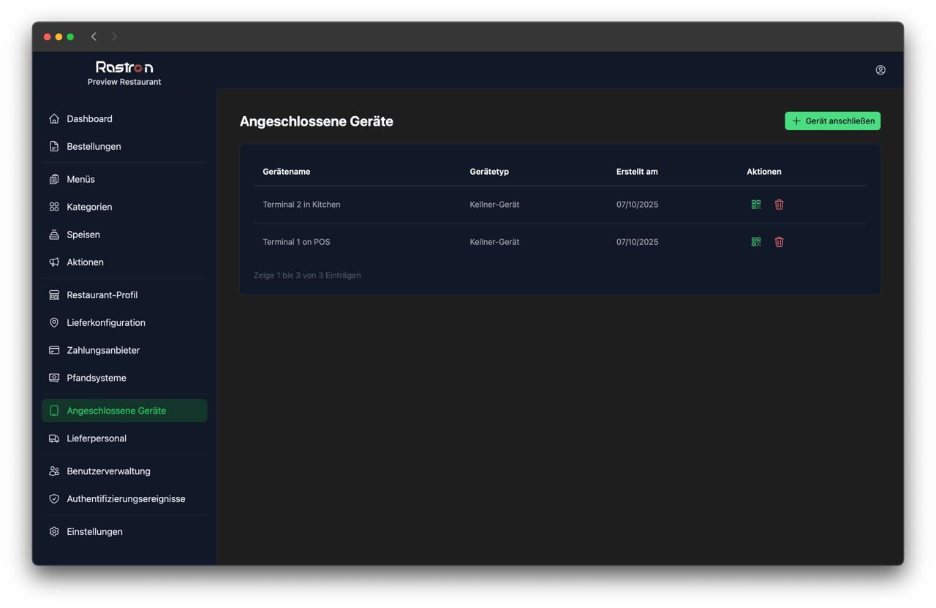
Task: Open Zahlungsanbieter page
Action: click(x=103, y=351)
